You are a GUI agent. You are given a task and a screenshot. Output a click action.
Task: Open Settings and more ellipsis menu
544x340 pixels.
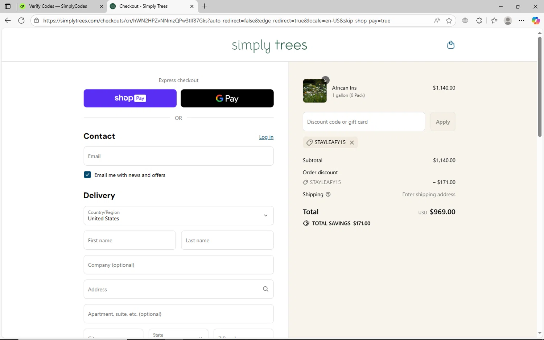tap(522, 21)
